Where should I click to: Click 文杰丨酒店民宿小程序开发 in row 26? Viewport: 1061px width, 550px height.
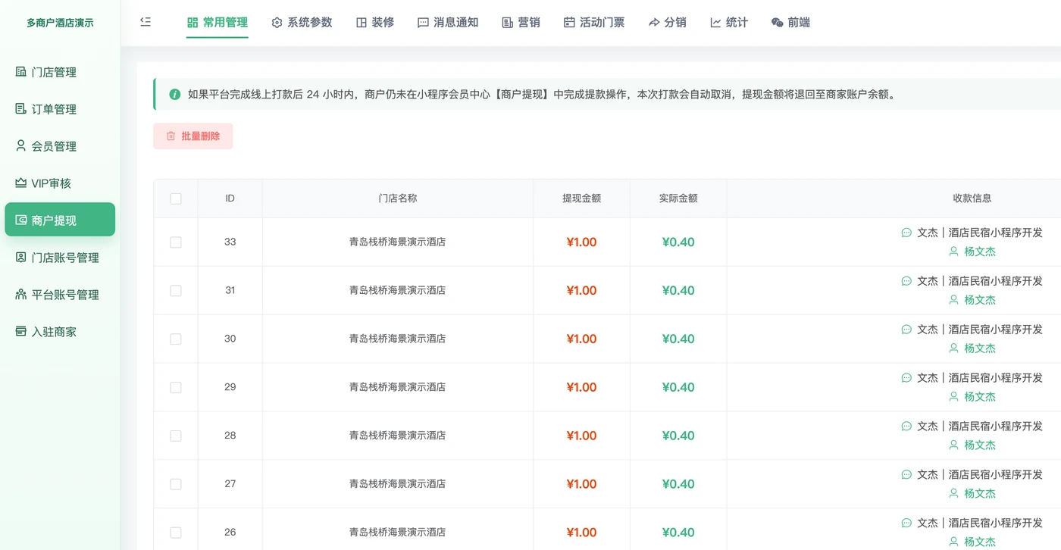coord(980,523)
